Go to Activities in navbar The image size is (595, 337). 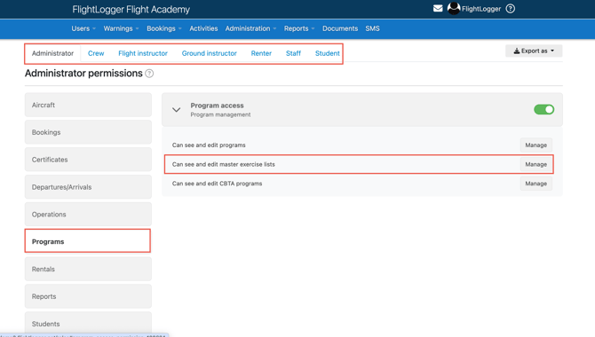(x=203, y=28)
